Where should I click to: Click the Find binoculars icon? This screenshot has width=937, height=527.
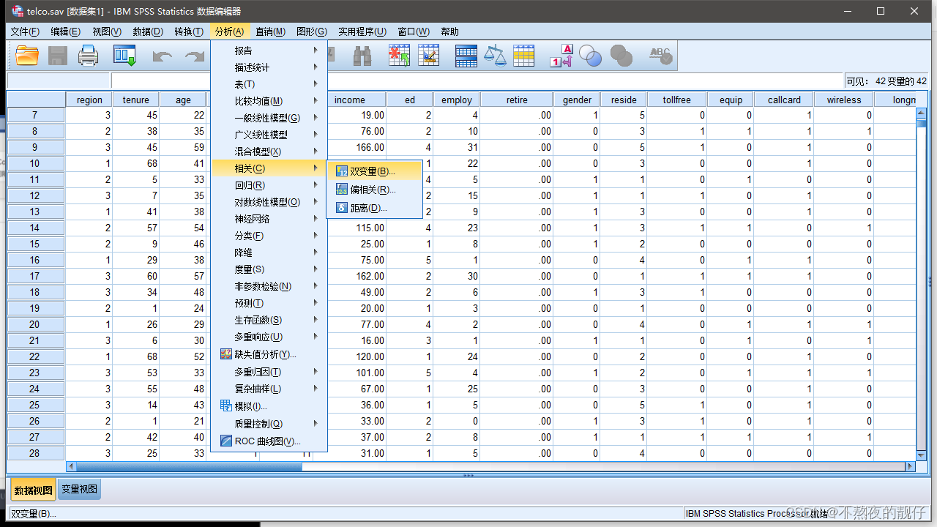[362, 56]
